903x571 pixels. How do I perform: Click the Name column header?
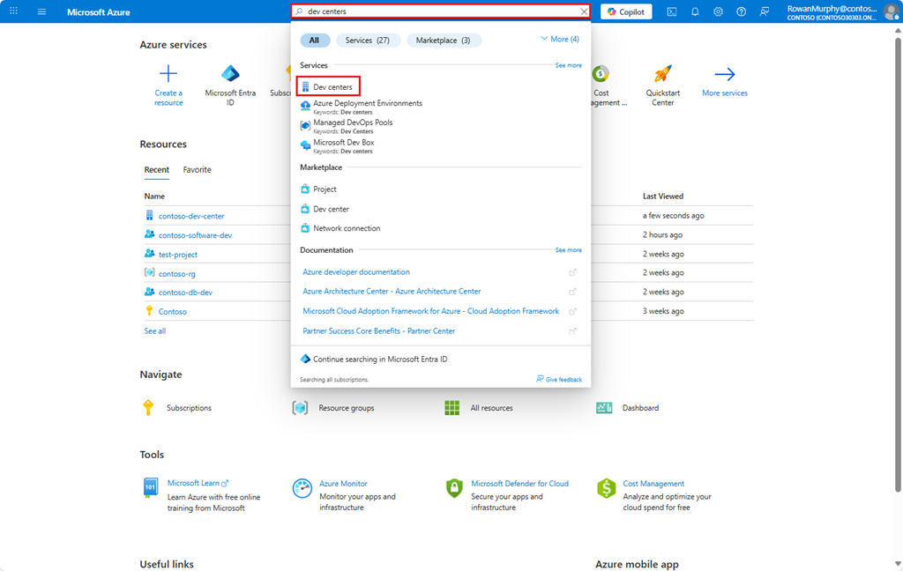point(154,197)
